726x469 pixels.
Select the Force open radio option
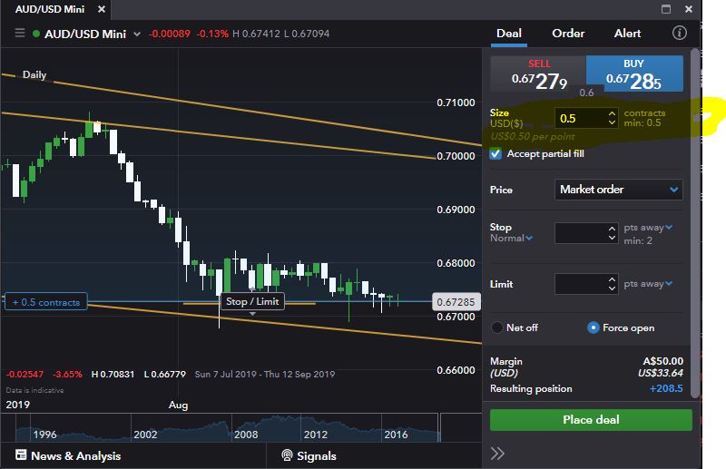(x=594, y=327)
